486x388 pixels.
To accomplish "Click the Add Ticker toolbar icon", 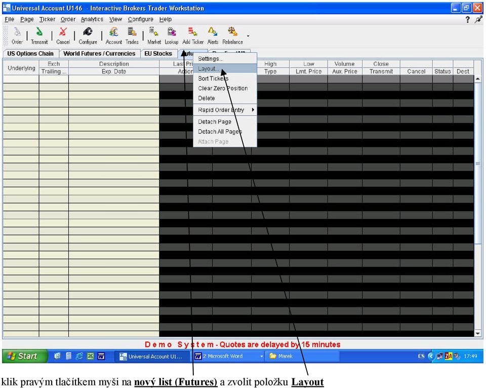I will tap(193, 35).
